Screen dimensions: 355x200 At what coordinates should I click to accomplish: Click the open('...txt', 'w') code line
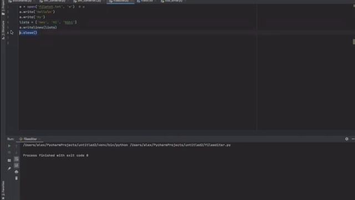pos(47,7)
